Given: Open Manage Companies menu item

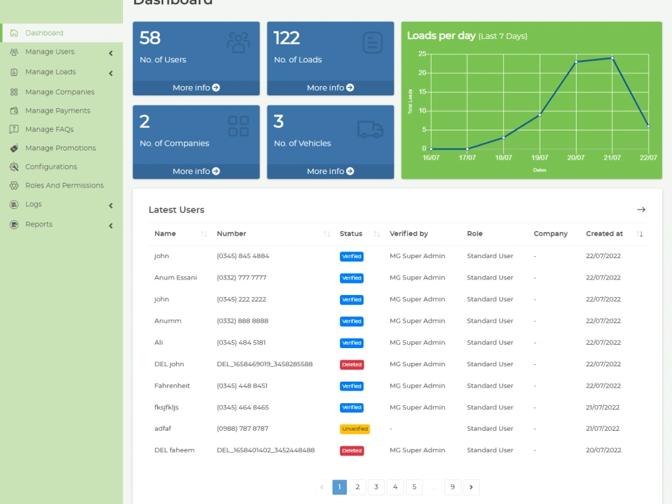Looking at the screenshot, I should click(x=61, y=91).
